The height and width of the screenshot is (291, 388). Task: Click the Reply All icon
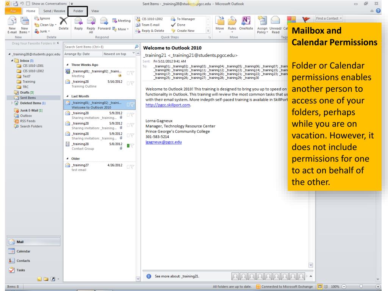(x=91, y=21)
